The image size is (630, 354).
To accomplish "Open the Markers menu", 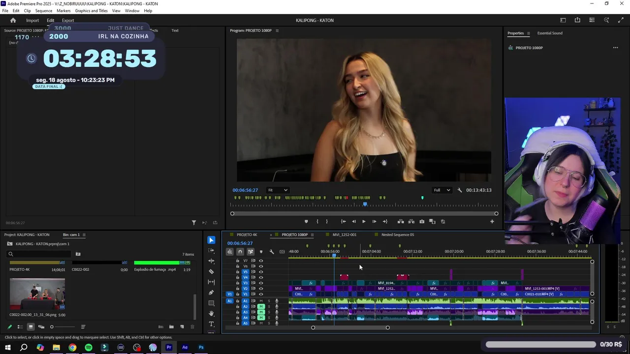I will tap(63, 11).
